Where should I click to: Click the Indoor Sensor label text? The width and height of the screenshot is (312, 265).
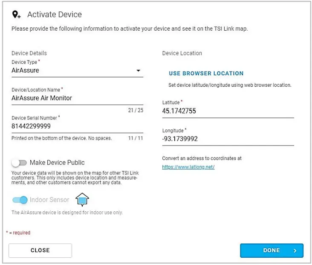tap(49, 200)
